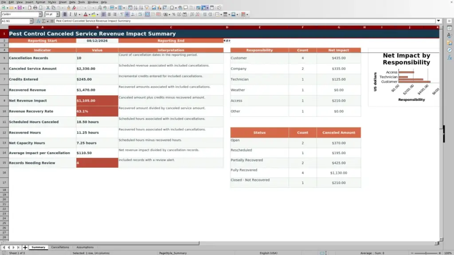Toggle Underline formatting

[75, 15]
